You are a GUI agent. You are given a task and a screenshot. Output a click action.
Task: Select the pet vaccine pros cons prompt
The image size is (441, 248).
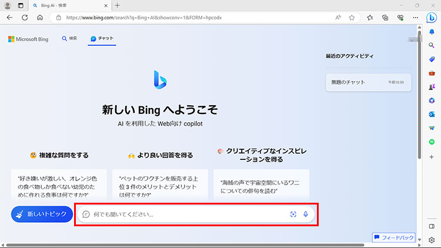click(160, 185)
